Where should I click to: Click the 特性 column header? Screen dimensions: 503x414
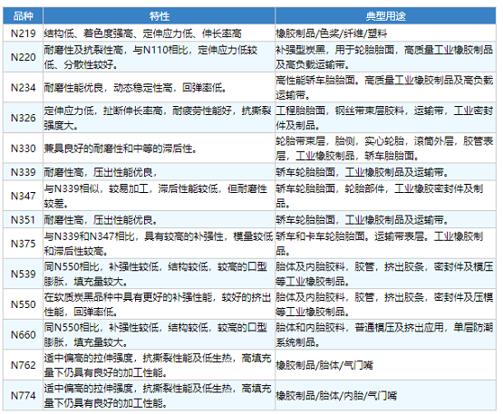pos(159,16)
